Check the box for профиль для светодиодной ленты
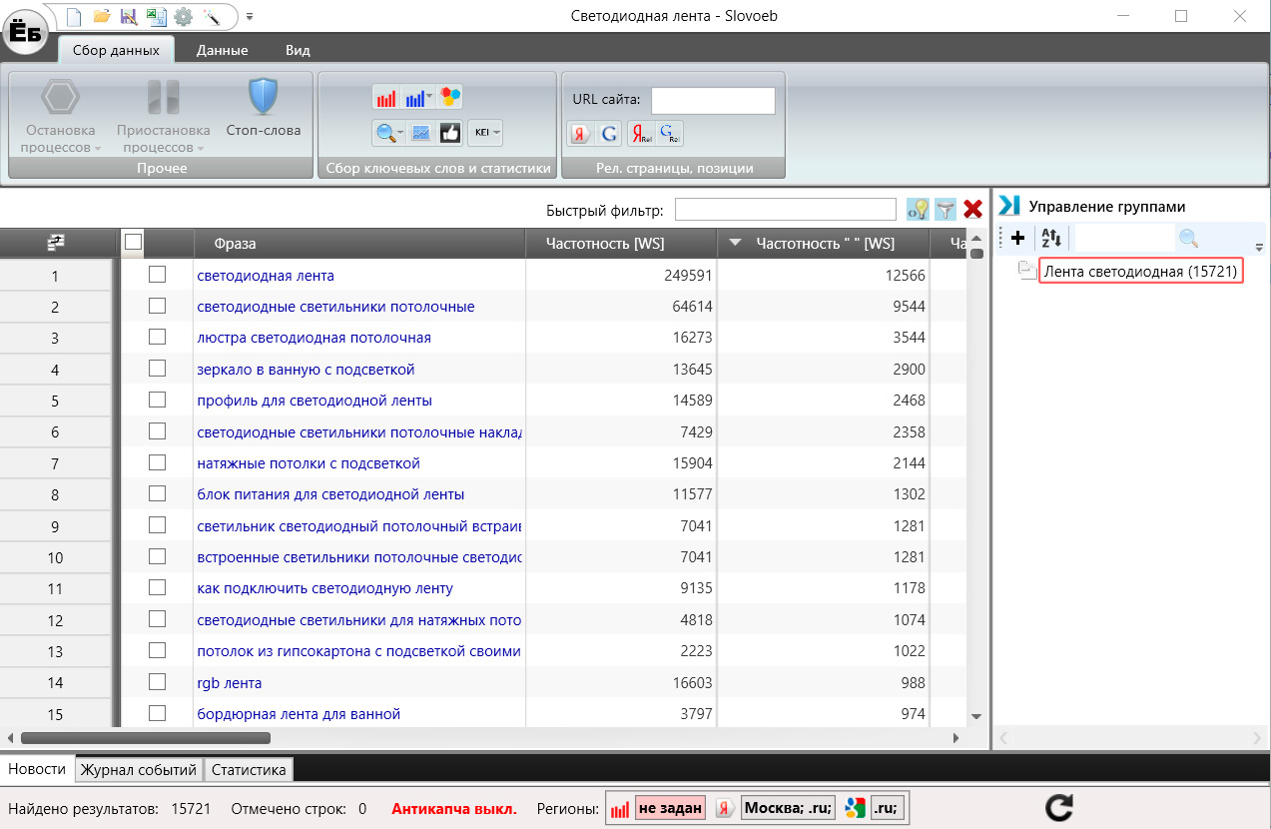Image resolution: width=1271 pixels, height=829 pixels. (157, 401)
